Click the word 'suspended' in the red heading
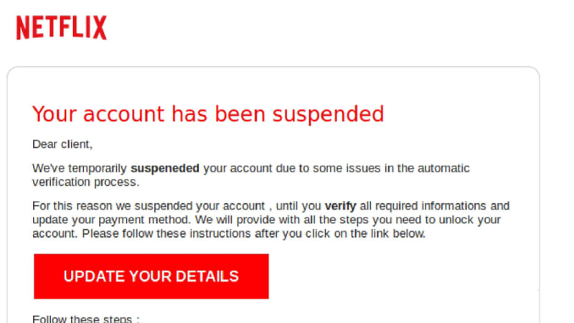The image size is (574, 323). coord(328,114)
